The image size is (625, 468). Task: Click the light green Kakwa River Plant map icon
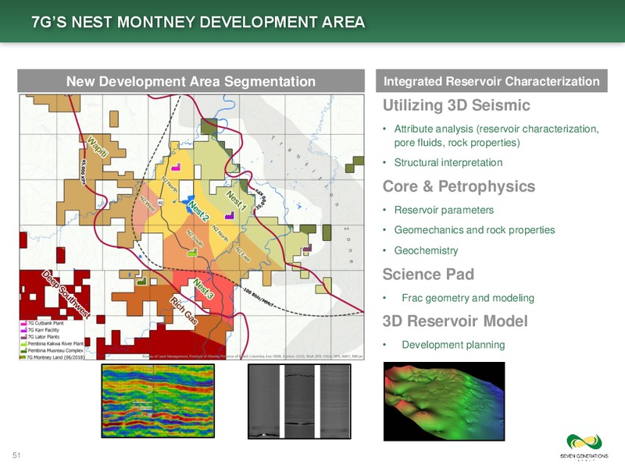(192, 252)
